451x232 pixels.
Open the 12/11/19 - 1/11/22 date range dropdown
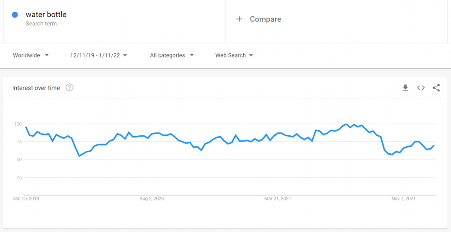(99, 55)
